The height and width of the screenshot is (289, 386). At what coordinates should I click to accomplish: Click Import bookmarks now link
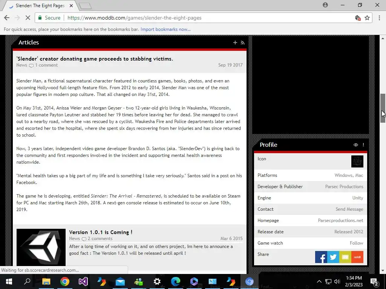(165, 29)
